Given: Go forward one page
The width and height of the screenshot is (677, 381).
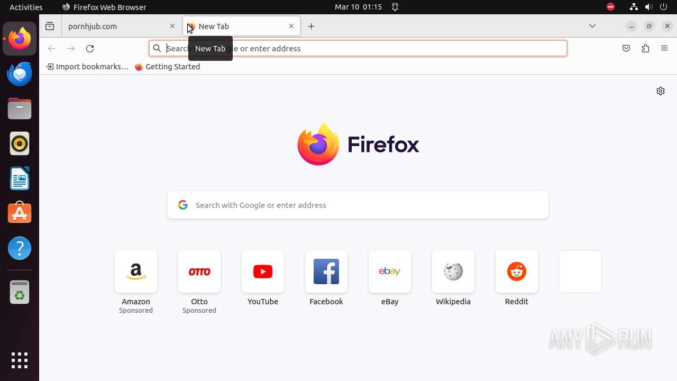Looking at the screenshot, I should point(71,49).
